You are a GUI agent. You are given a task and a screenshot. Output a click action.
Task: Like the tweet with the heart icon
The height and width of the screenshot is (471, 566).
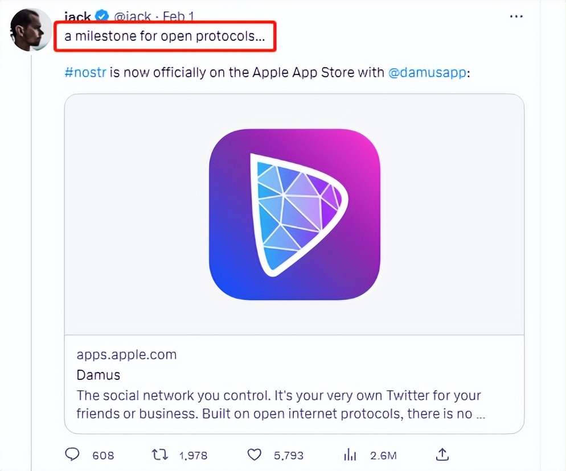(254, 455)
